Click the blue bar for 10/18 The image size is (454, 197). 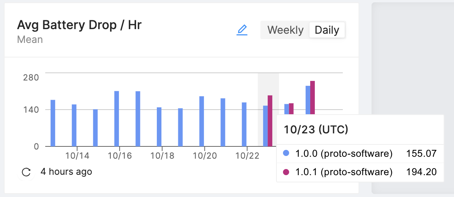pos(159,127)
